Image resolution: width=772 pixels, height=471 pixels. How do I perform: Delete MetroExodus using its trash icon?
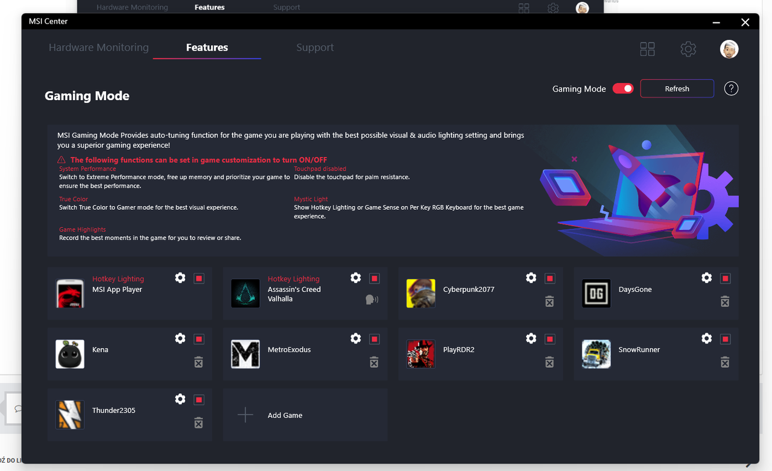click(374, 362)
